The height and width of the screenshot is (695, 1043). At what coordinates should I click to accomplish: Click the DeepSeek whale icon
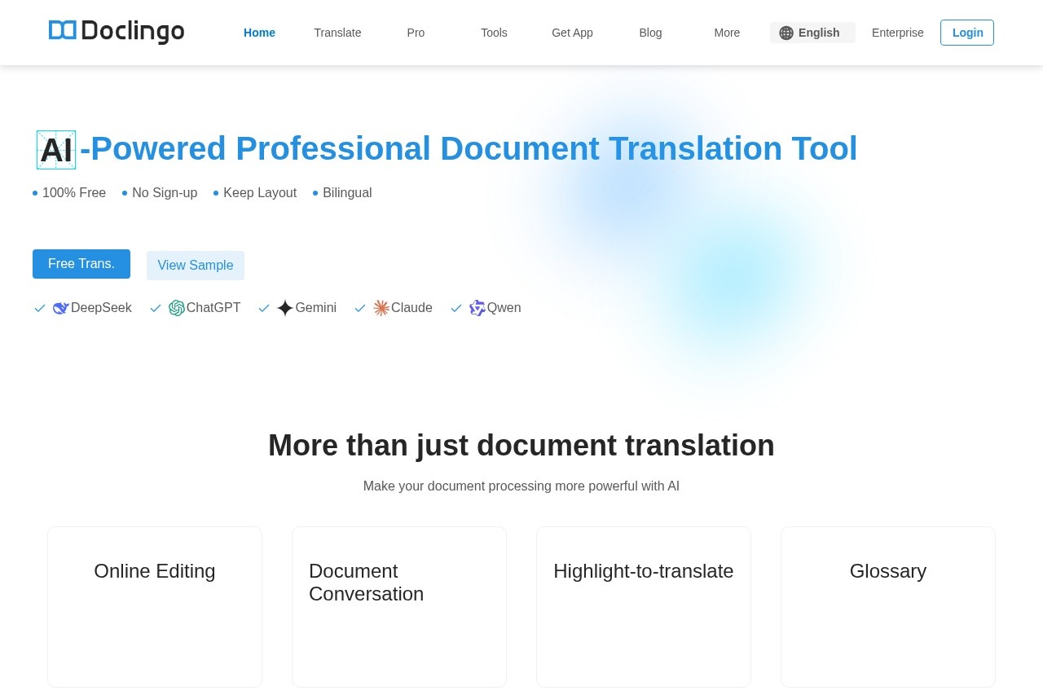click(x=60, y=308)
